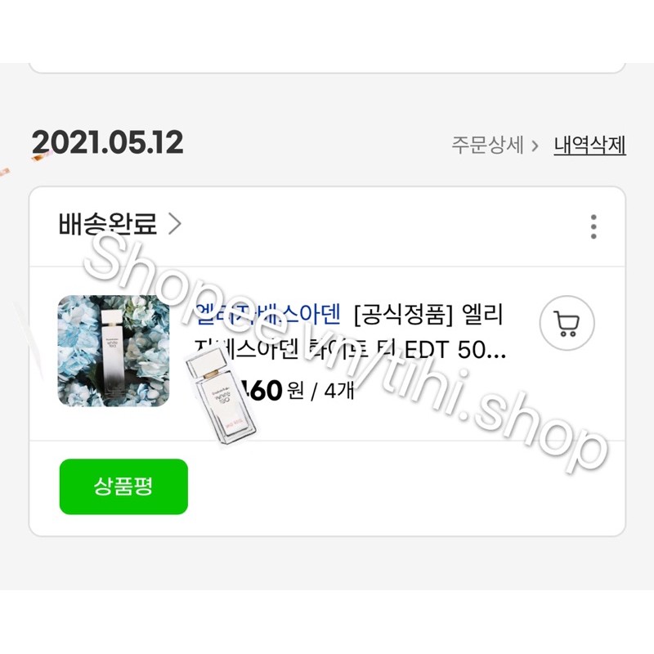Open the chevron next to 주문상세
This screenshot has height=654, width=654.
tap(535, 146)
